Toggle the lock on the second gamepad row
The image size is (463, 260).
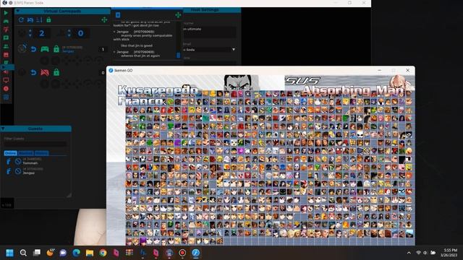[56, 72]
